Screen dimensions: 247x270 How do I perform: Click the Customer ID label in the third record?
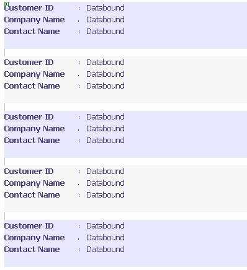[29, 117]
